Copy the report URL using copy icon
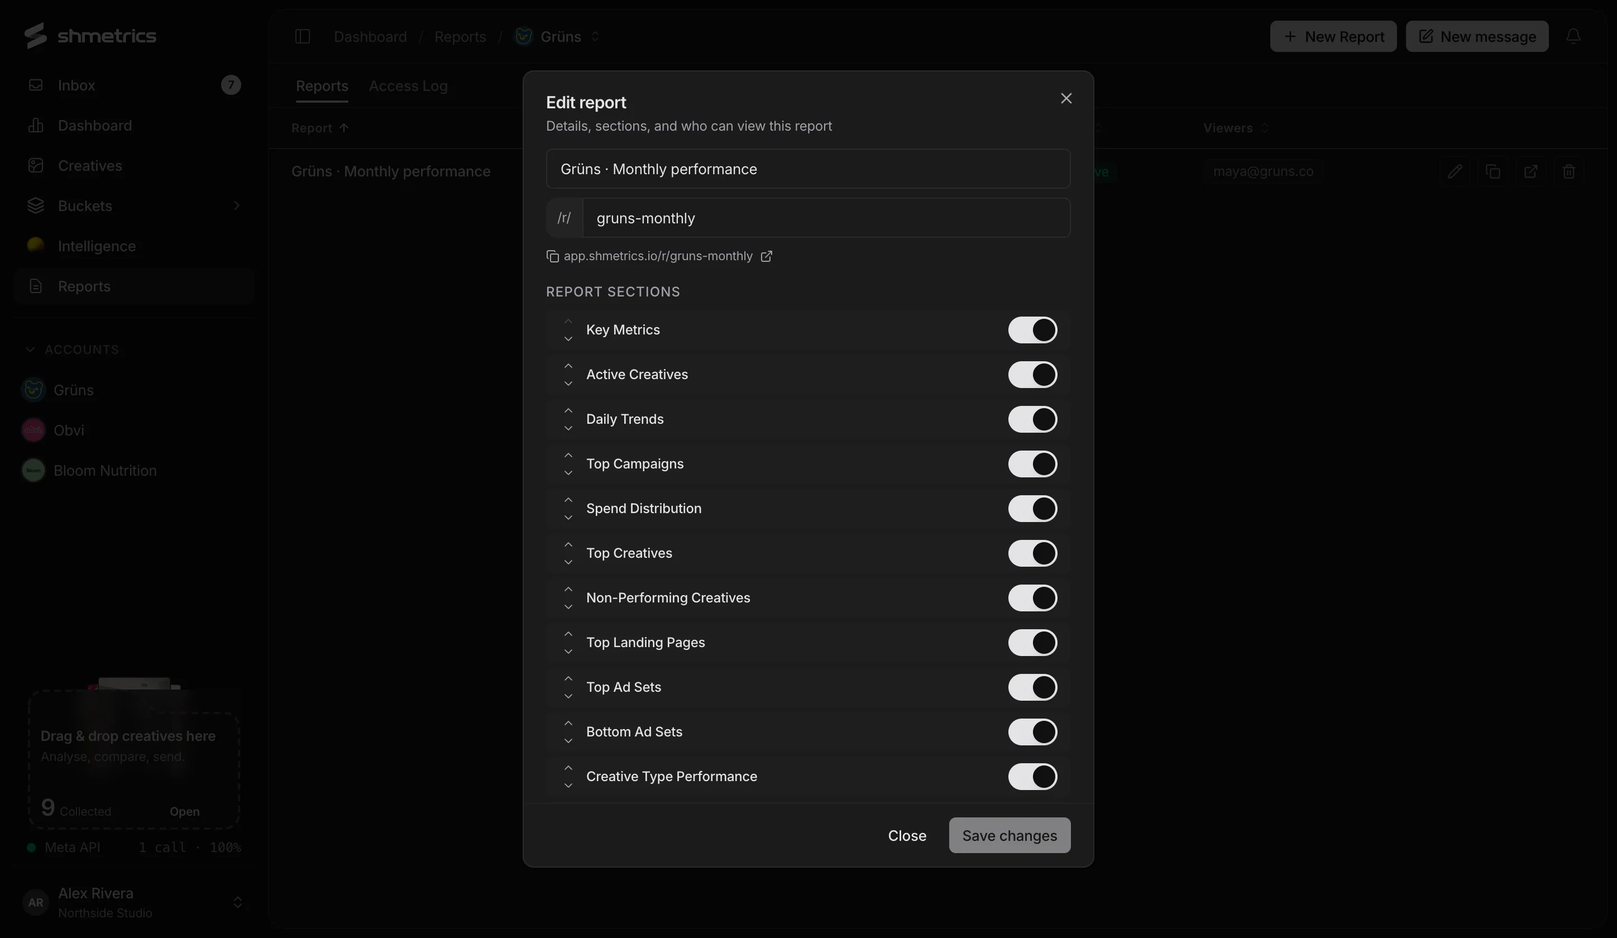 click(552, 256)
